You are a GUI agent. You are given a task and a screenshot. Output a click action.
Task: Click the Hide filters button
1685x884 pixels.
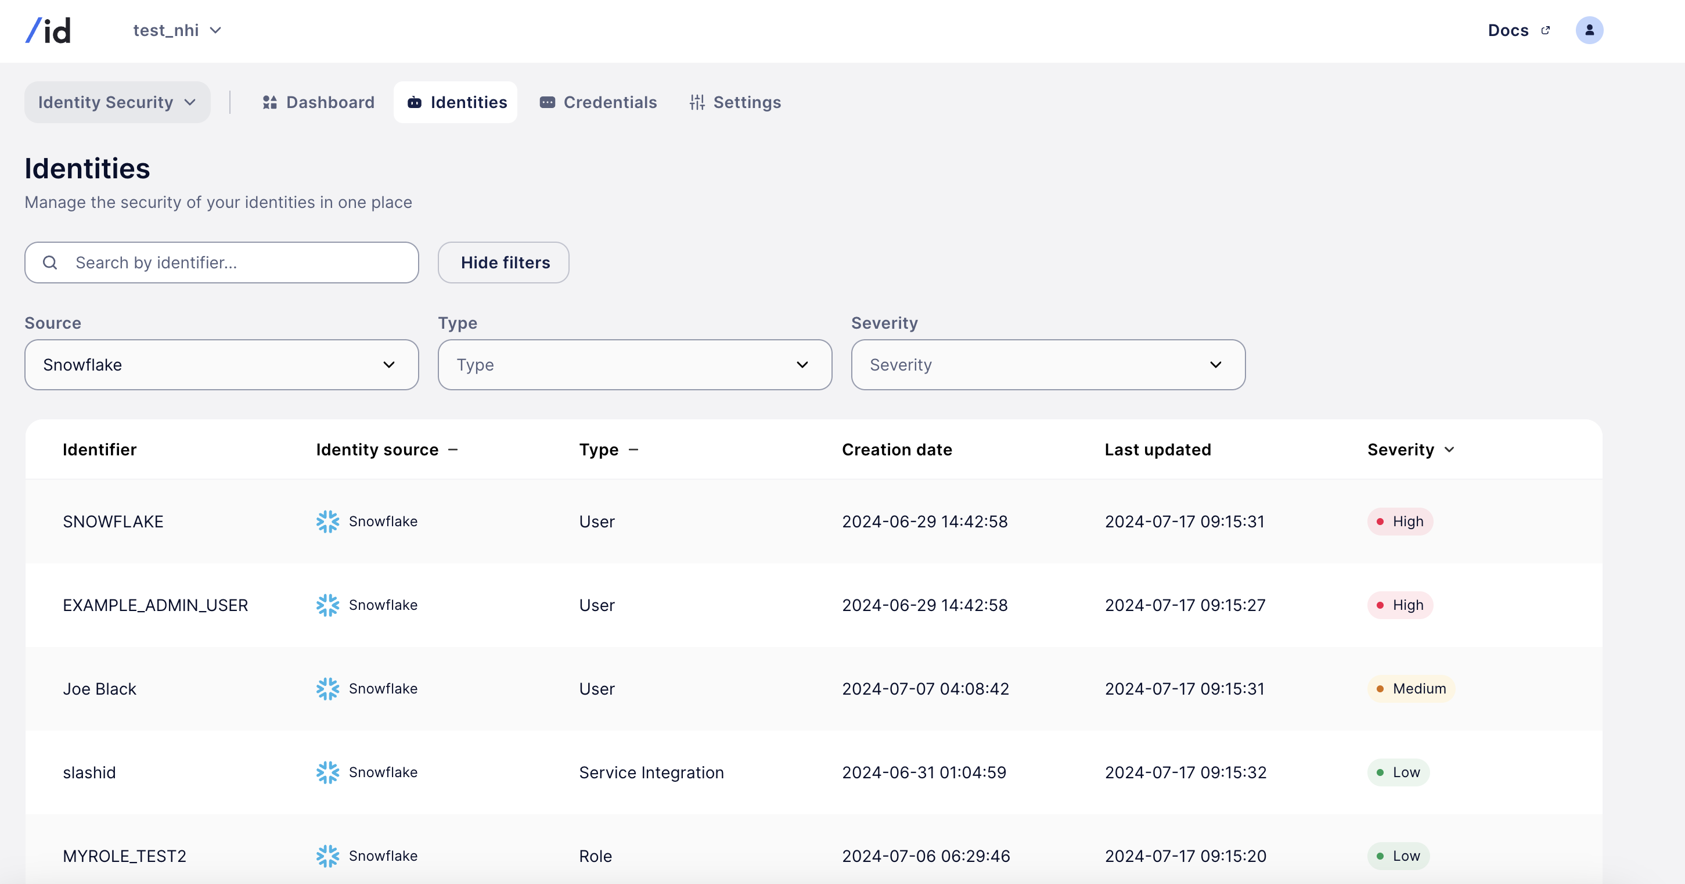point(503,263)
